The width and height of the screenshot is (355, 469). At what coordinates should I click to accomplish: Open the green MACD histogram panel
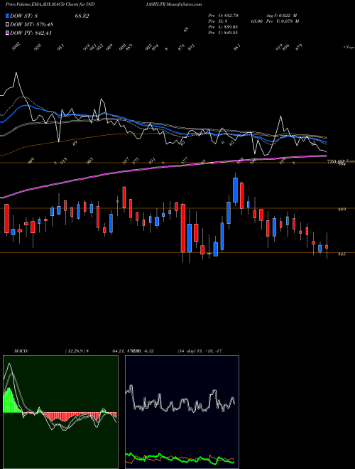click(x=60, y=412)
